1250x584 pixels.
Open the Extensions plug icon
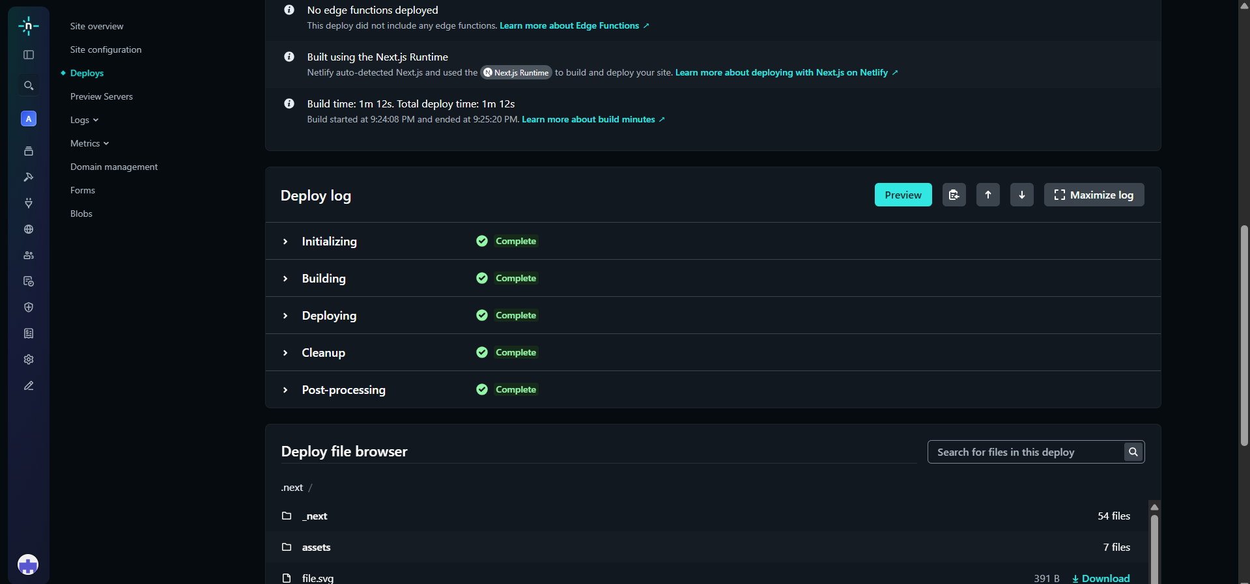click(29, 203)
